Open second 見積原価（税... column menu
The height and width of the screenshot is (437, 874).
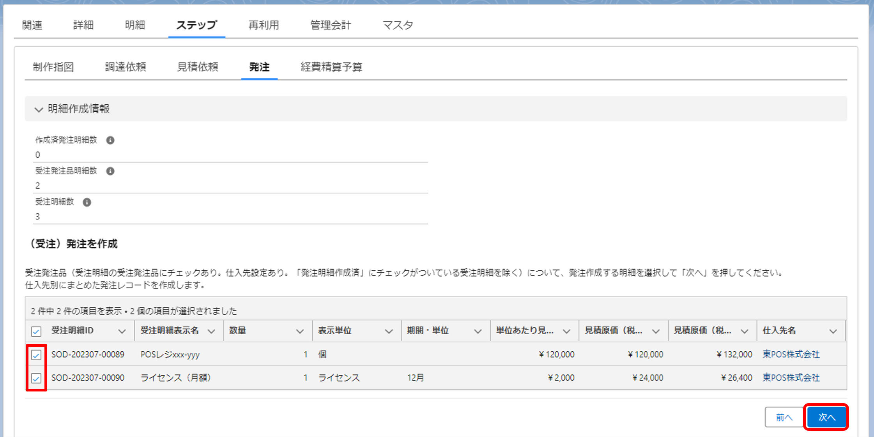point(744,332)
